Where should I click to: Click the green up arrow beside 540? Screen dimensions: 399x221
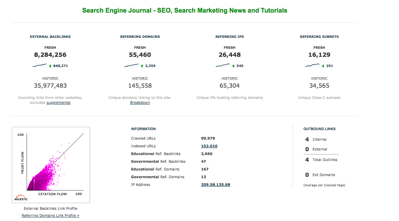click(x=233, y=66)
